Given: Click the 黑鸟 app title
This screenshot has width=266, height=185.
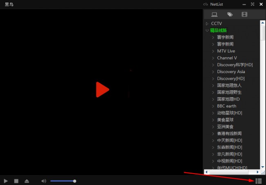Looking at the screenshot, I should click(x=9, y=4).
